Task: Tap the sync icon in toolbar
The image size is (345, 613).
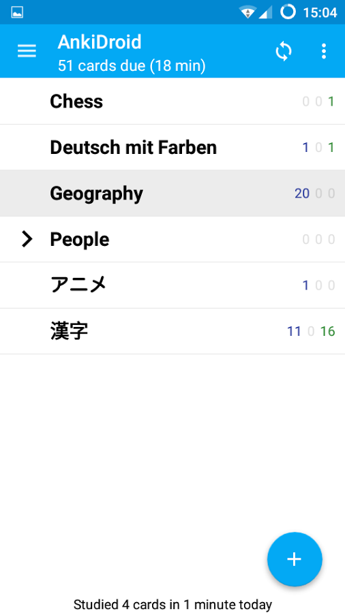Action: pyautogui.click(x=284, y=51)
